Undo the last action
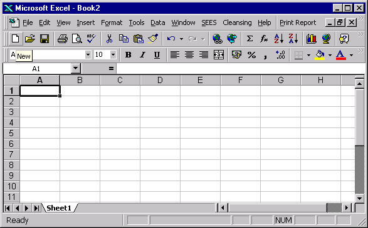This screenshot has width=368, height=228. pos(171,39)
